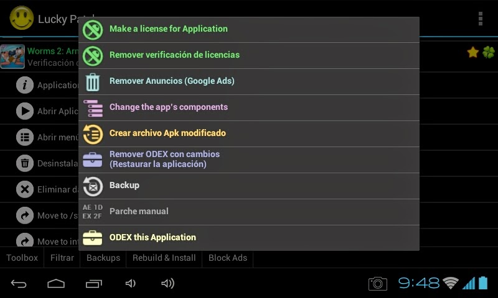The image size is (498, 298).
Task: Open the three-dot overflow menu
Action: [x=481, y=19]
